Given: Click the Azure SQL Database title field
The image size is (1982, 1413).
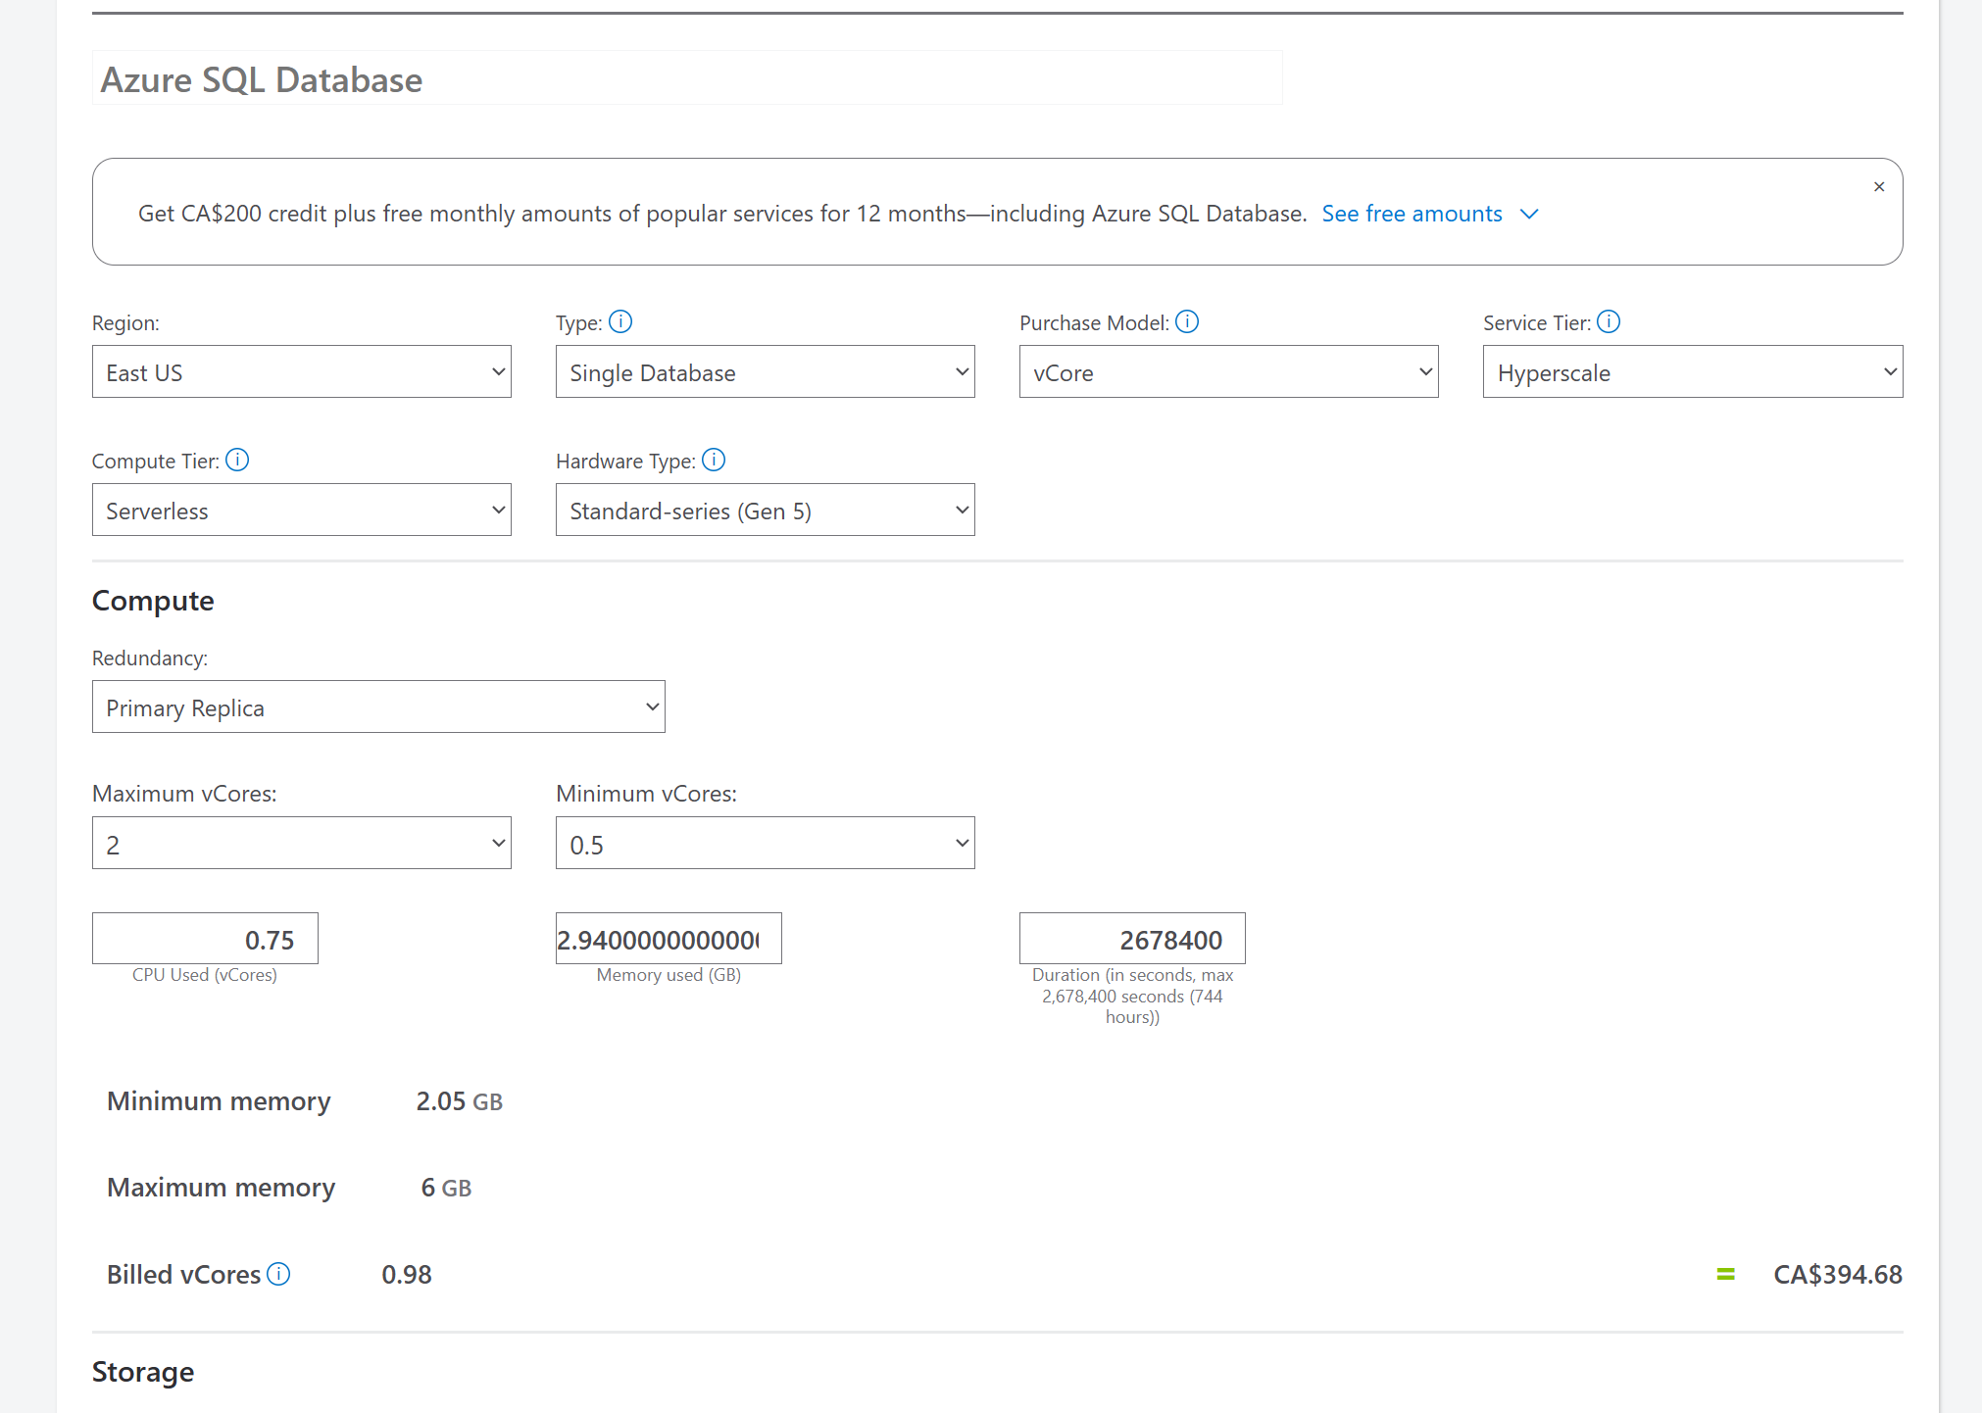Looking at the screenshot, I should tap(687, 78).
